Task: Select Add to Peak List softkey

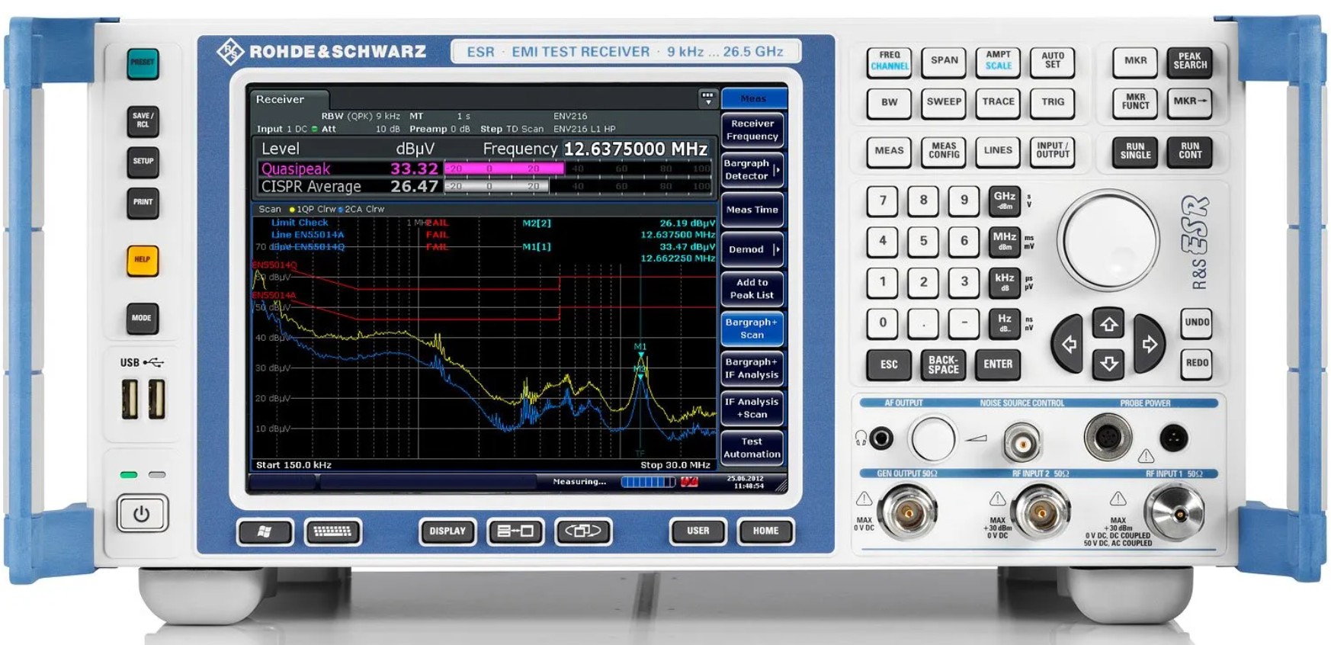Action: 752,289
